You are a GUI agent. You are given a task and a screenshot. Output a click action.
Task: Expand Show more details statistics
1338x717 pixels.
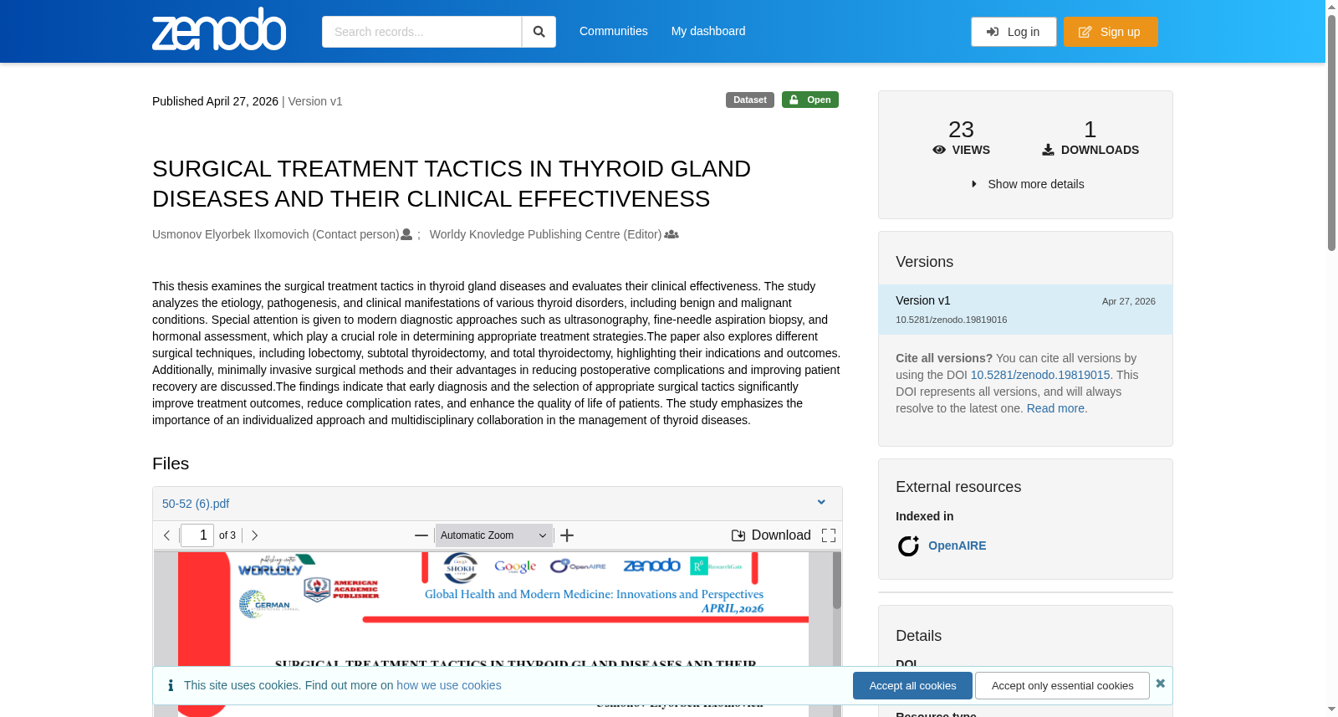coord(1027,184)
